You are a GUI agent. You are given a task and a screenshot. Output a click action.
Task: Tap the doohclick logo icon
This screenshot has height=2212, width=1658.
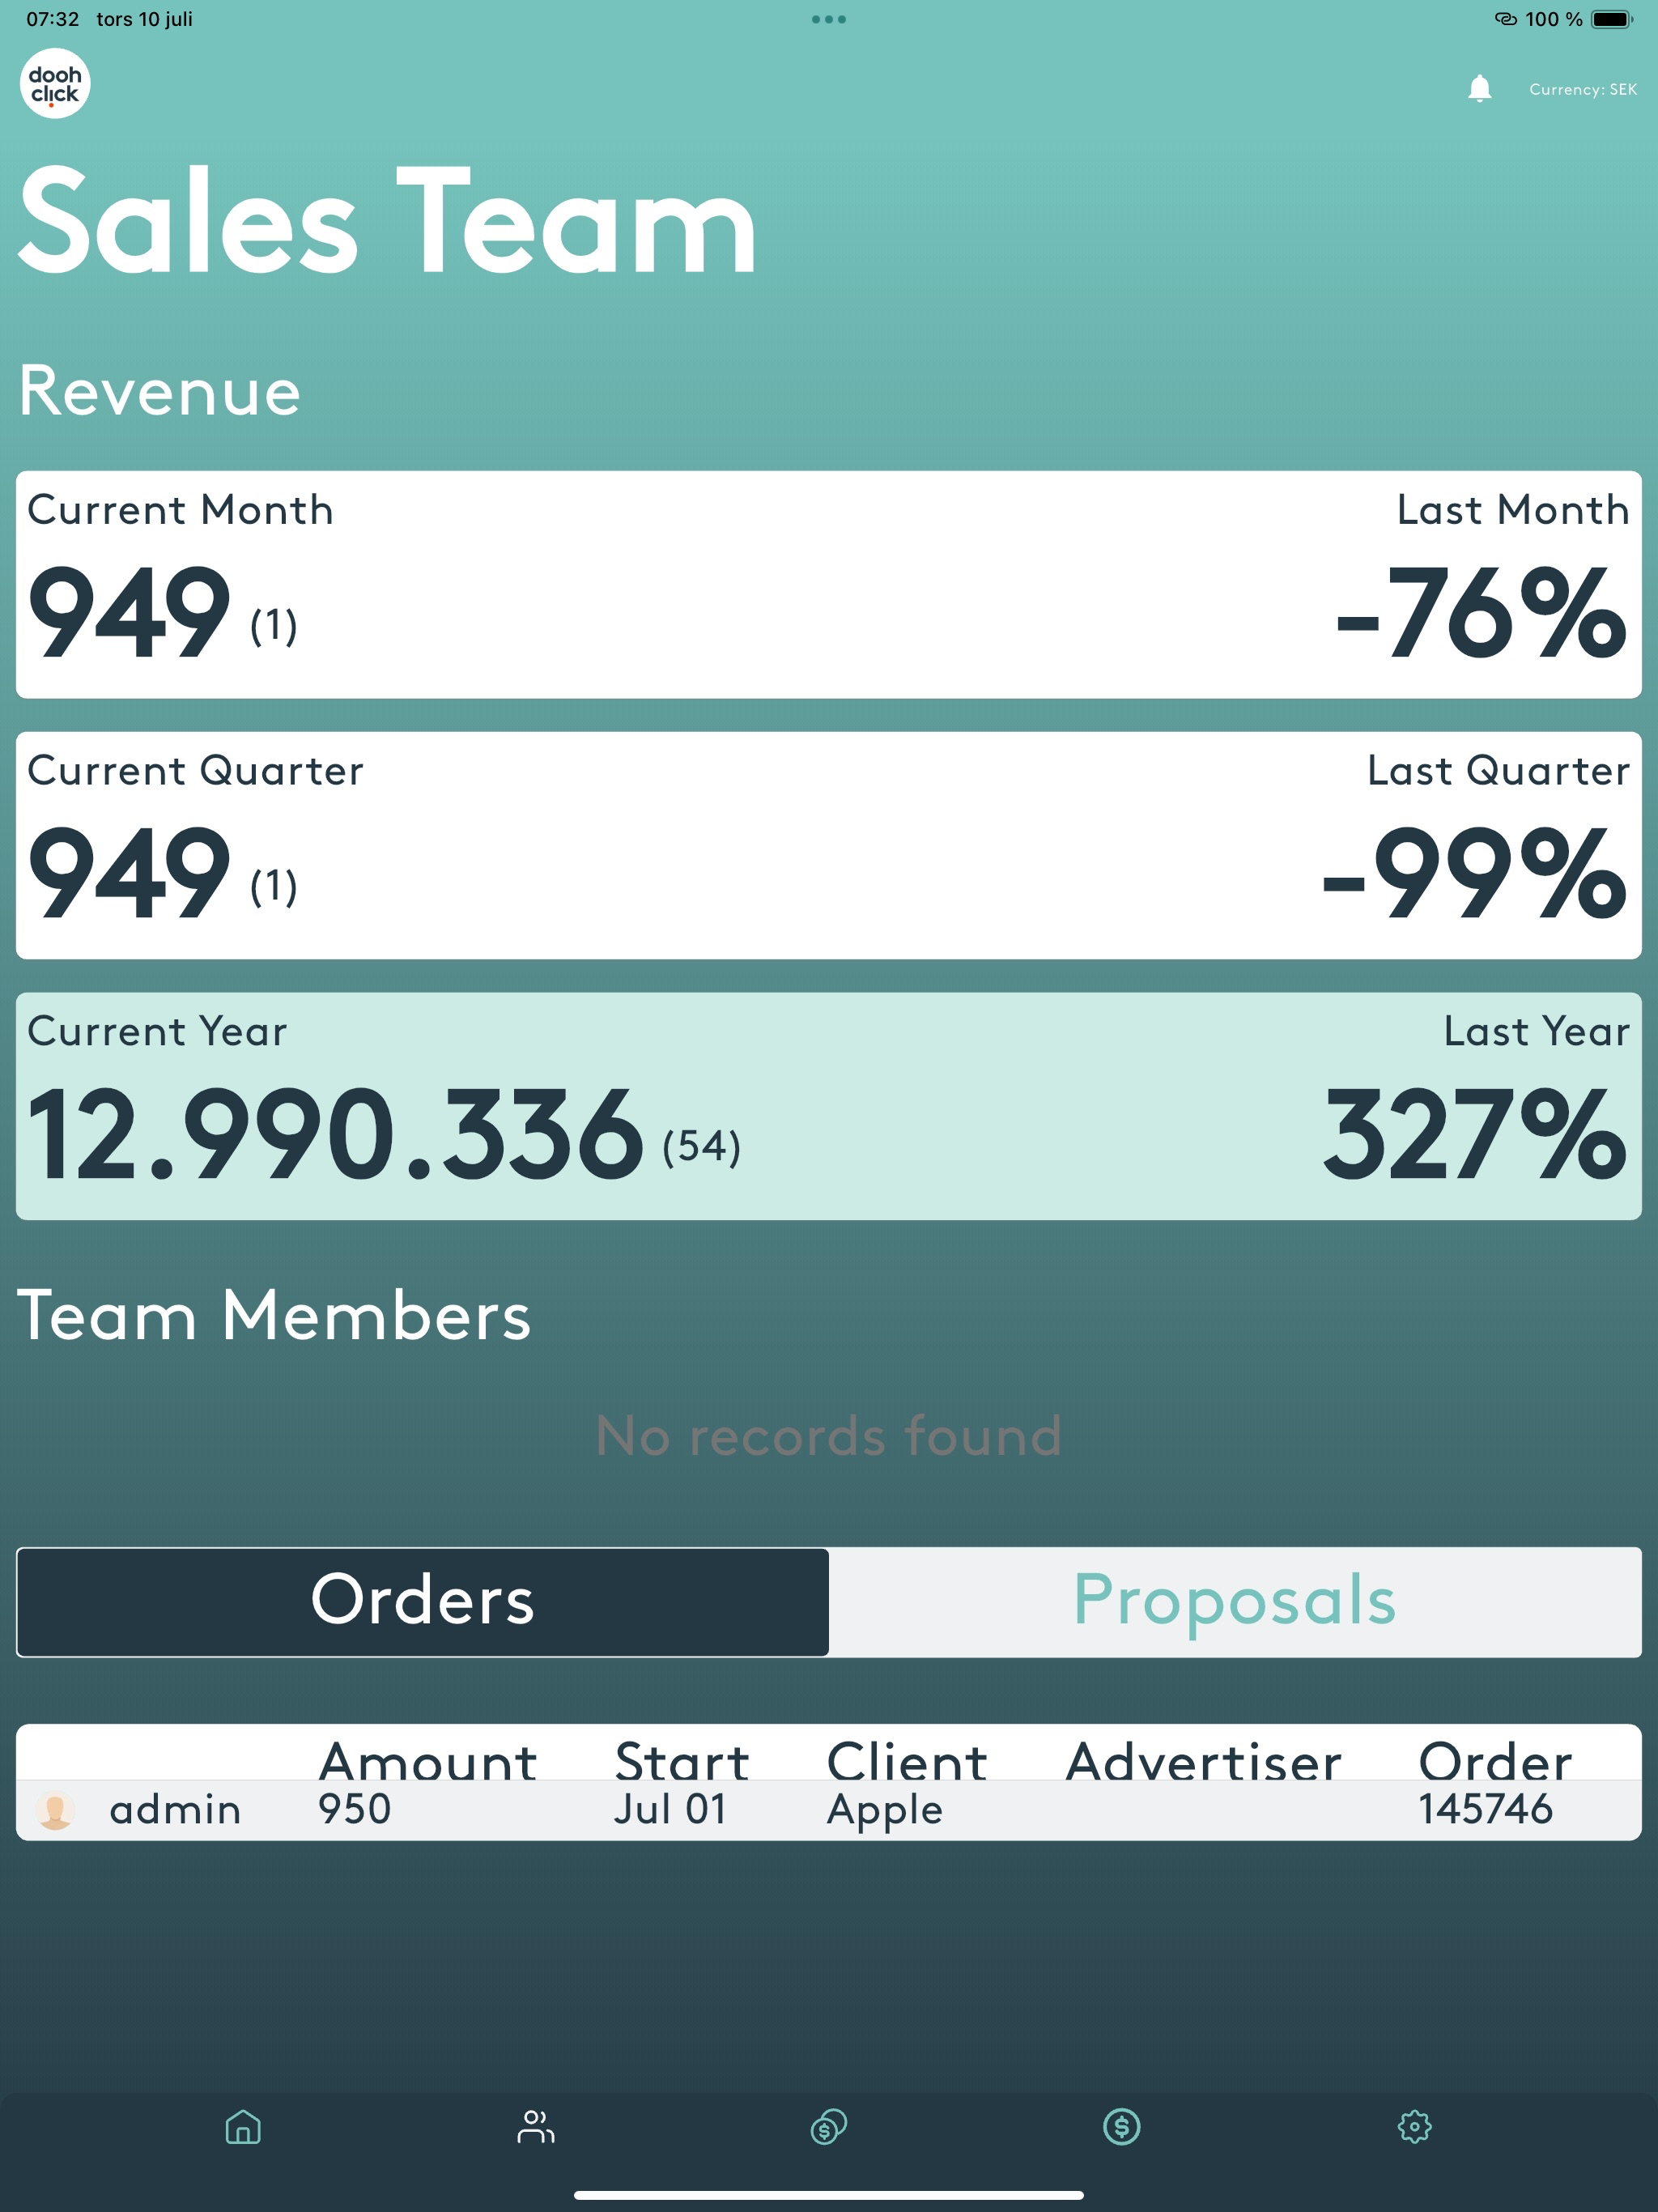(55, 84)
